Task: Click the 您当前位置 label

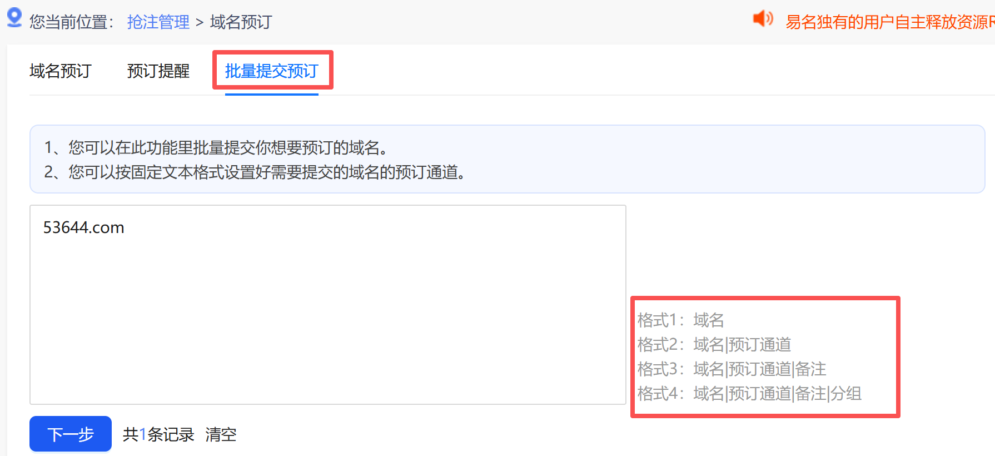Action: pyautogui.click(x=72, y=22)
